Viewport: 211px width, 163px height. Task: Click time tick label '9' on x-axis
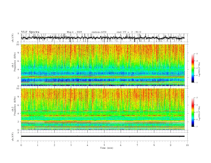[171, 145]
